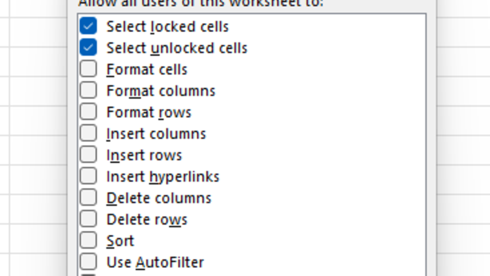Screen dimensions: 490x276
Task: Click the "Insert hyperlinks" label text
Action: pos(163,177)
